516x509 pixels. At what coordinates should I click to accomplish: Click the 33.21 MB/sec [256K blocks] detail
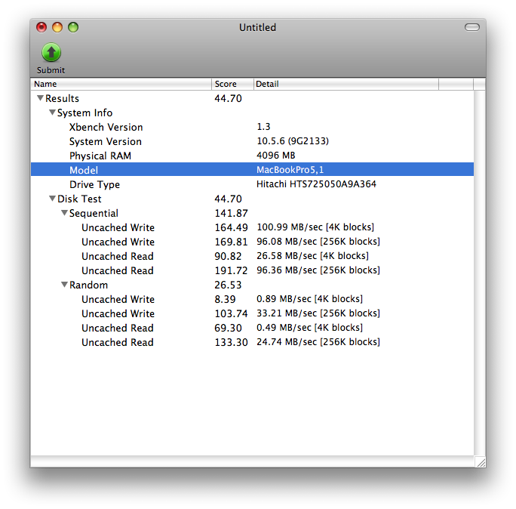point(318,313)
